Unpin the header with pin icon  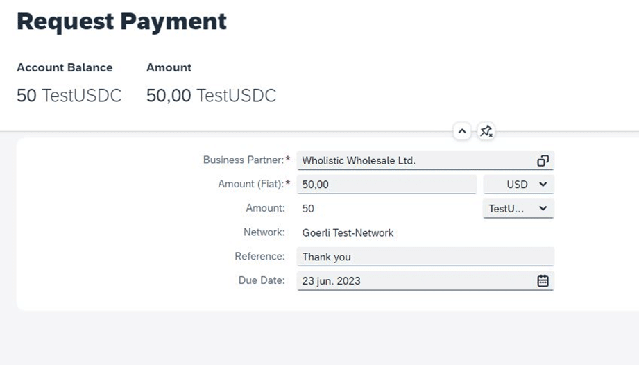click(x=486, y=131)
